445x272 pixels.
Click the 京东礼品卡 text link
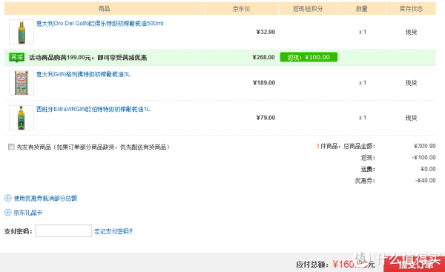(x=28, y=213)
